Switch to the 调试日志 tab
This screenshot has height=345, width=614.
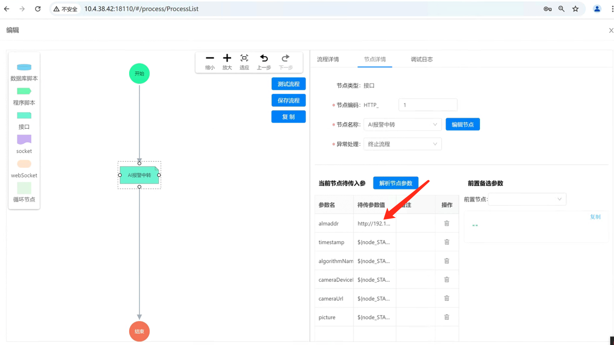[x=422, y=59]
